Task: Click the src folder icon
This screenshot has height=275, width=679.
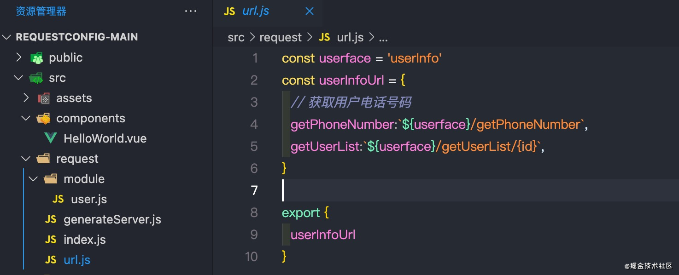Action: (x=36, y=78)
